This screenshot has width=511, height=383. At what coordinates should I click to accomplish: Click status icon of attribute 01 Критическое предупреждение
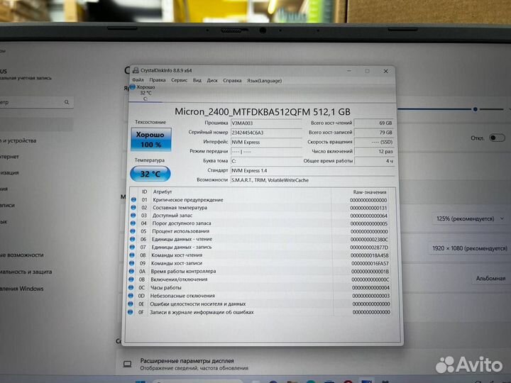point(133,200)
